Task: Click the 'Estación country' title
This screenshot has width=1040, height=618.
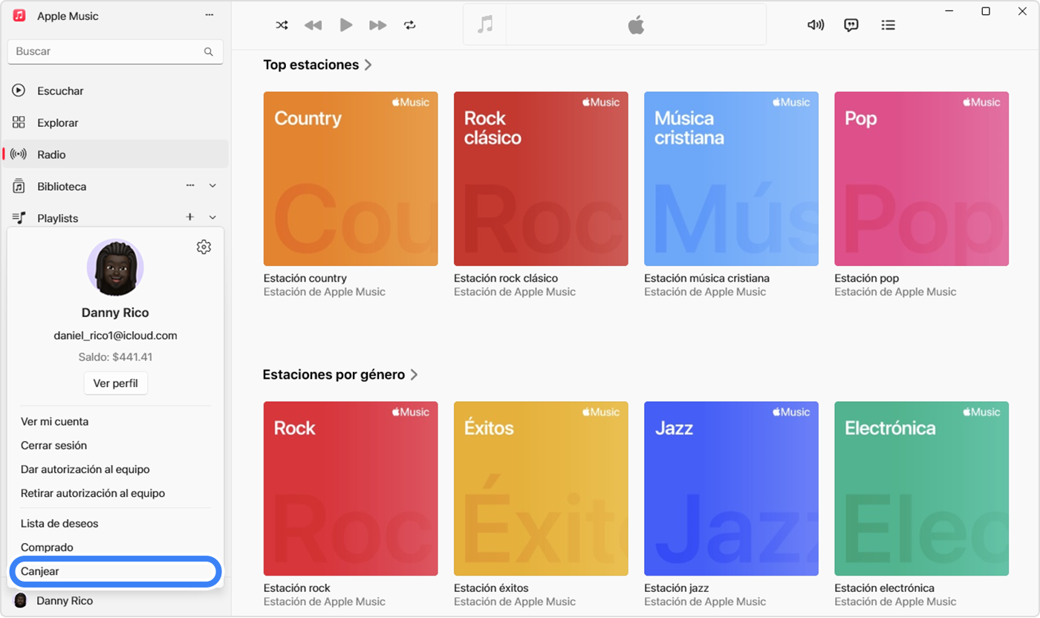Action: pos(305,279)
